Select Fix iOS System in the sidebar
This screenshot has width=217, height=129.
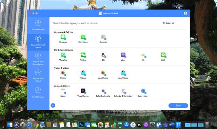pos(38,92)
